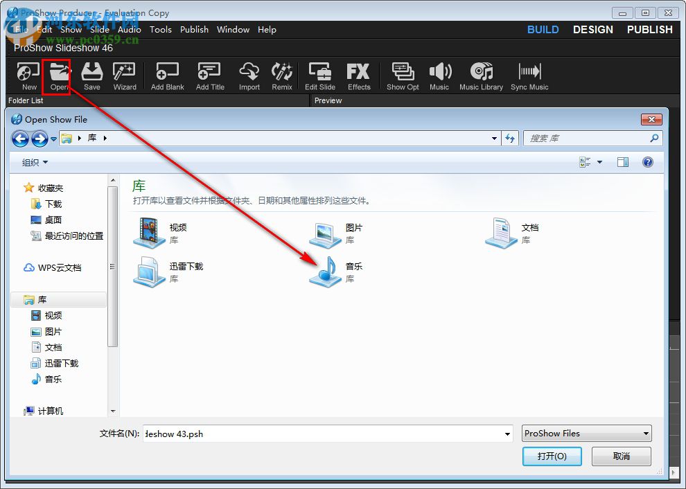Click the Edit Slide toolbar icon

pyautogui.click(x=319, y=75)
